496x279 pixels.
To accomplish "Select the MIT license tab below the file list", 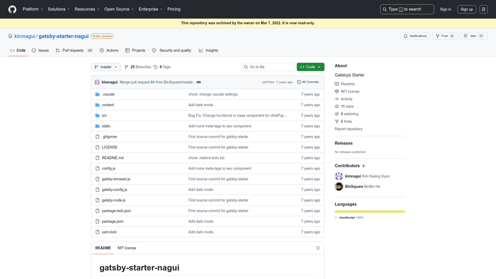I will (127, 248).
